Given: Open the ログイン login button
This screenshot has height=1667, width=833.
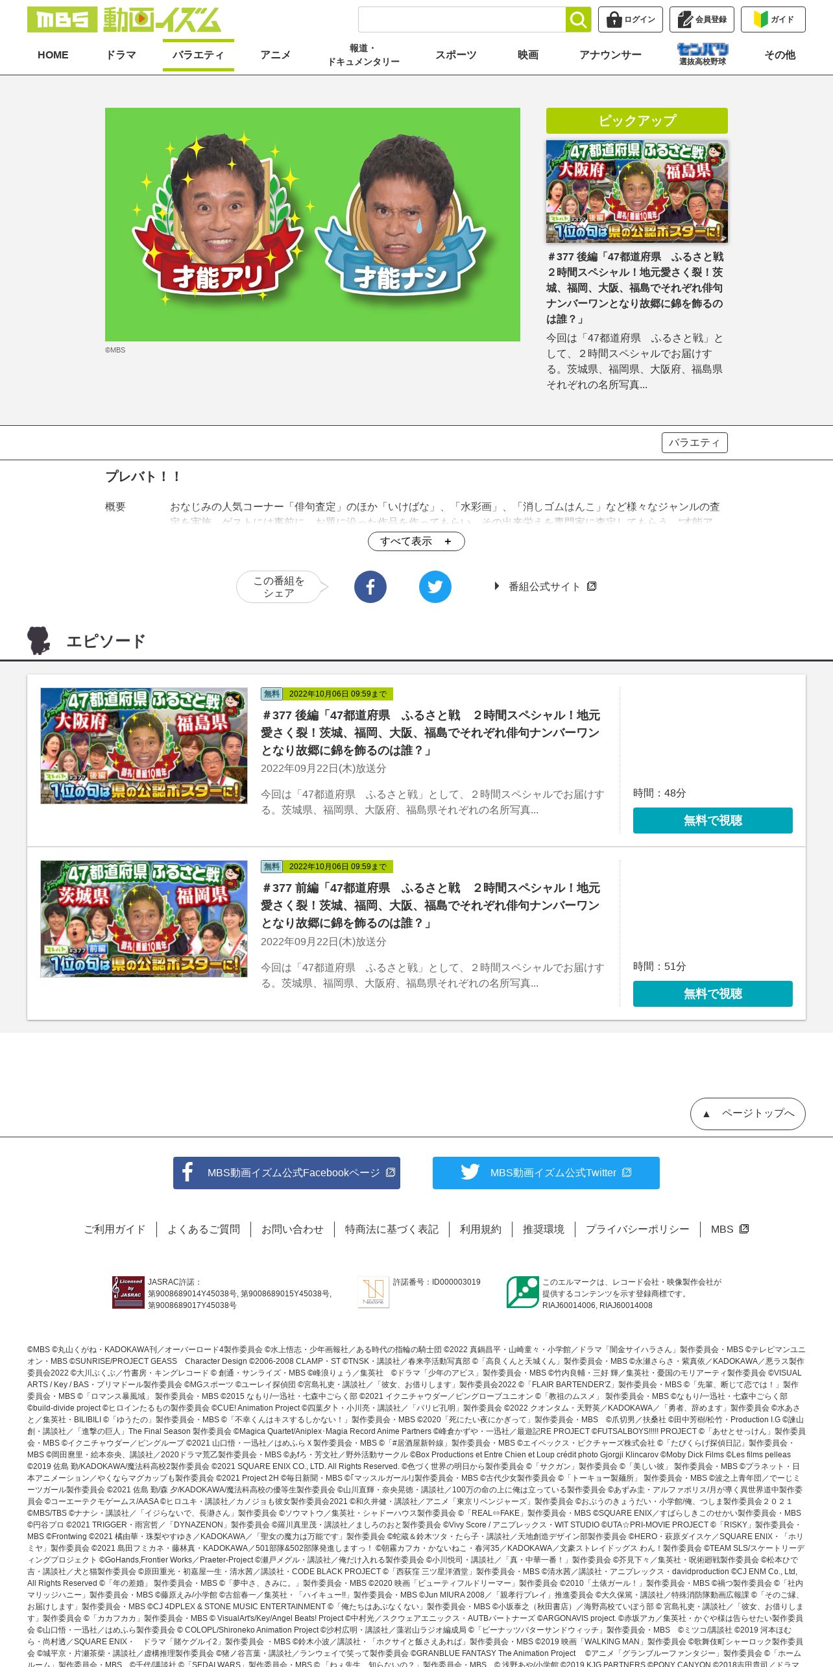Looking at the screenshot, I should [631, 19].
